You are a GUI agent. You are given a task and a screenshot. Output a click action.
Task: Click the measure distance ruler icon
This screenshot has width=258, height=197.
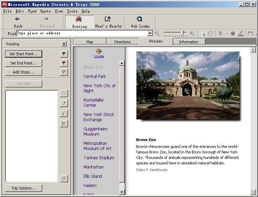click(x=251, y=34)
